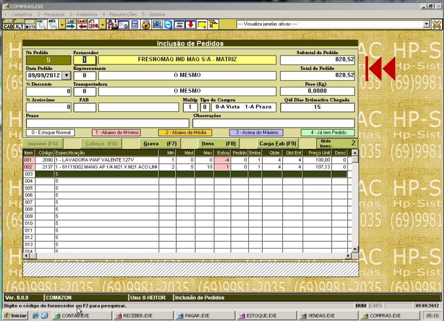Click the Qtd Dias Estimativa Chegada field

(x=317, y=107)
